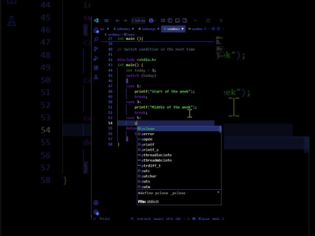Screen dimensions: 315x236
Task: Open the Manage gear in activity bar
Action: (96, 212)
